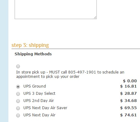The image size is (140, 122).
Task: Choose the UPS 3 Day Select radio option
Action: point(18,94)
